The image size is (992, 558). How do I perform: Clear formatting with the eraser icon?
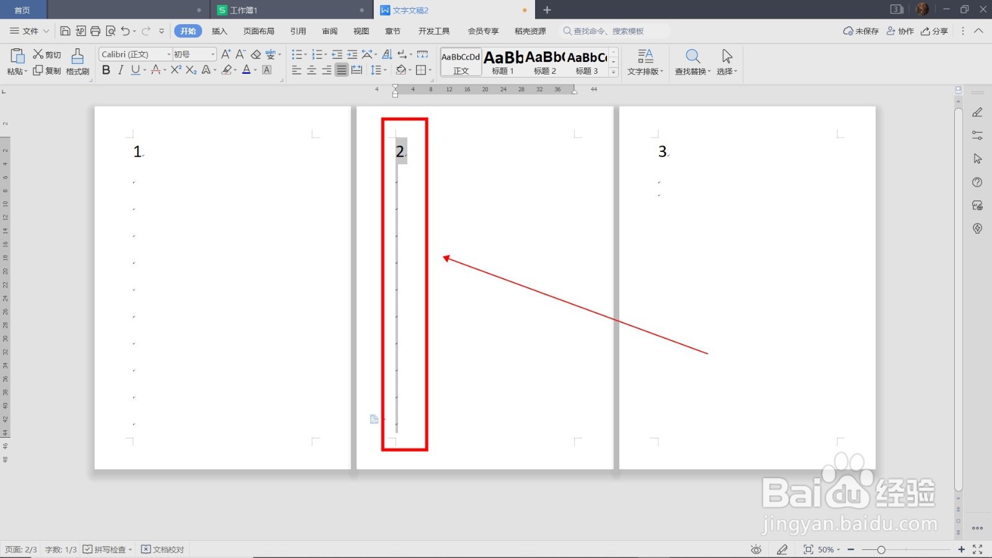tap(255, 55)
